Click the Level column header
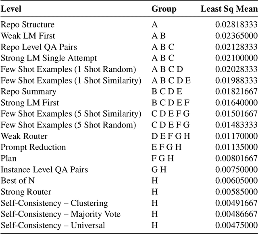This screenshot has height=234, width=258. (x=11, y=9)
